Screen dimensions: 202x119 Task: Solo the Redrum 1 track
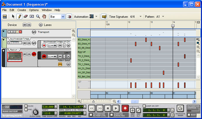(29, 54)
